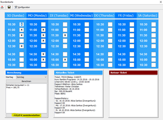Check Thursday 14:30 checkbox

110,54
